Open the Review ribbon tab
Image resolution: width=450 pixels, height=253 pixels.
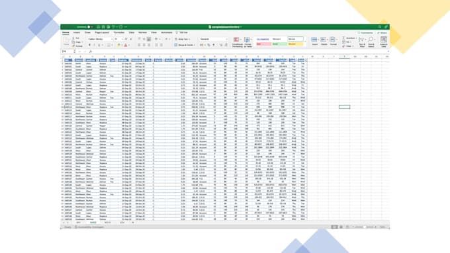142,32
